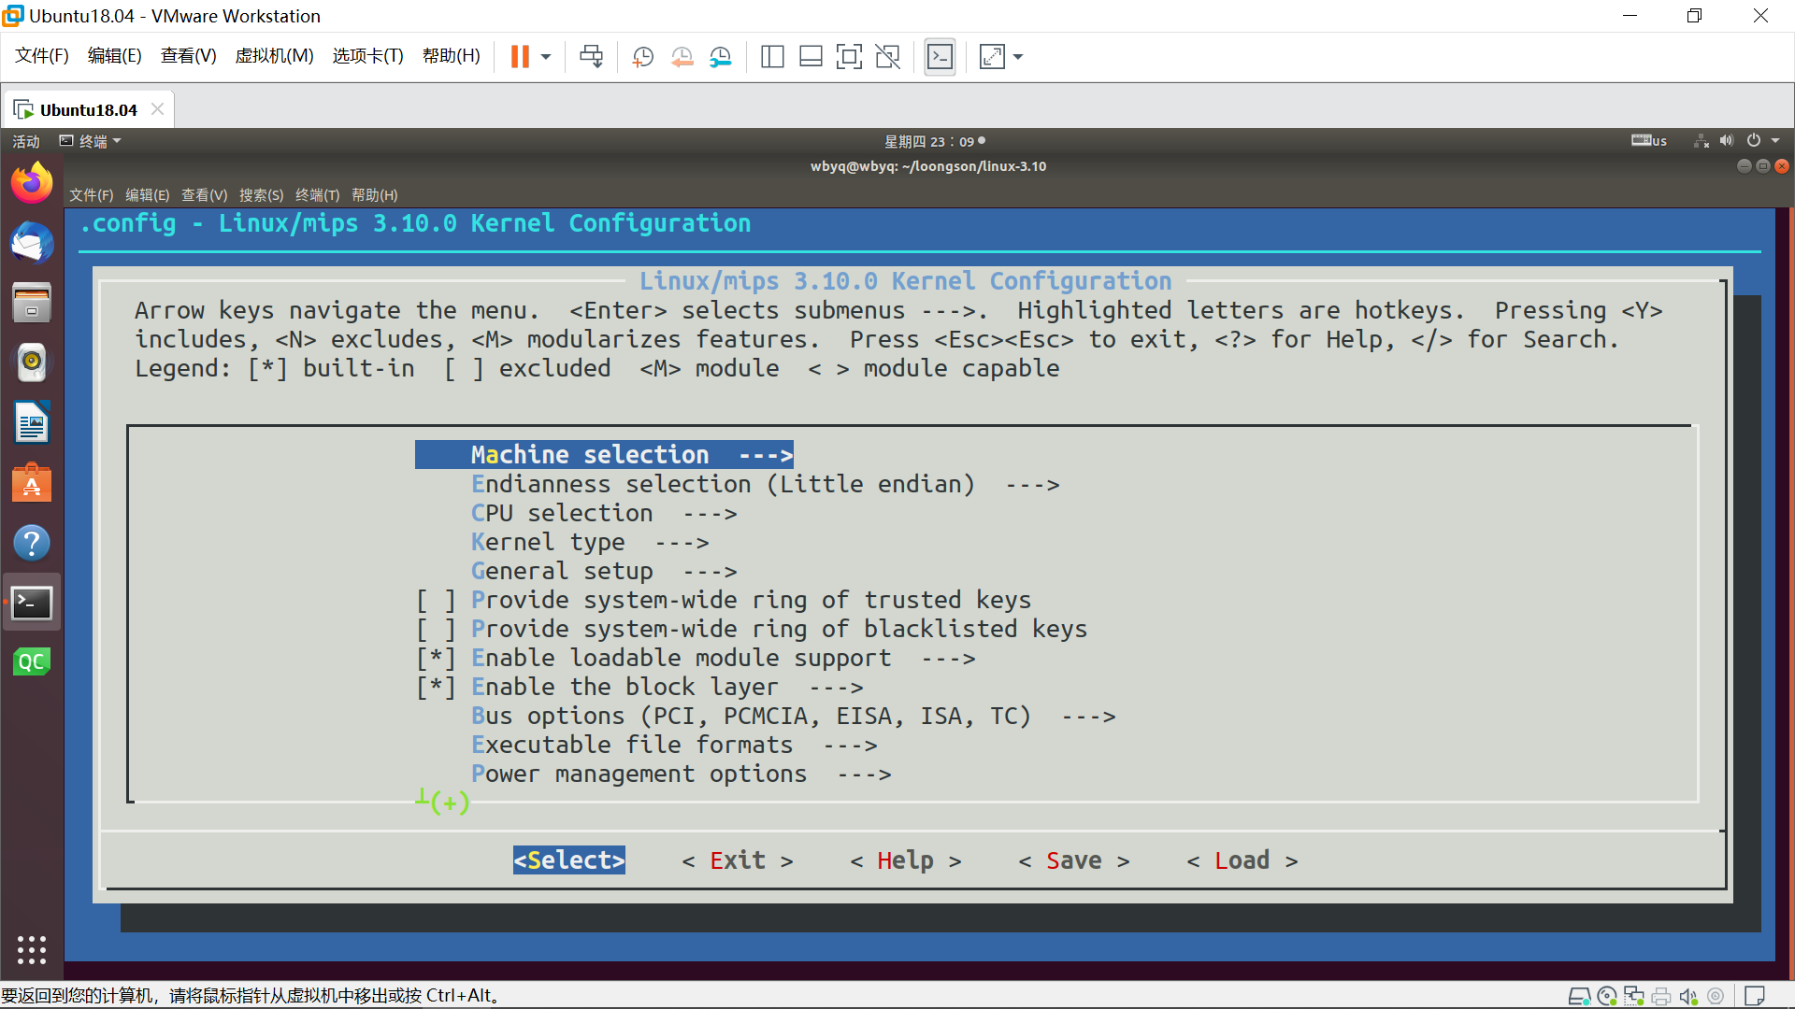Toggle Enable the block layer checkbox
This screenshot has width=1795, height=1009.
pyautogui.click(x=436, y=687)
